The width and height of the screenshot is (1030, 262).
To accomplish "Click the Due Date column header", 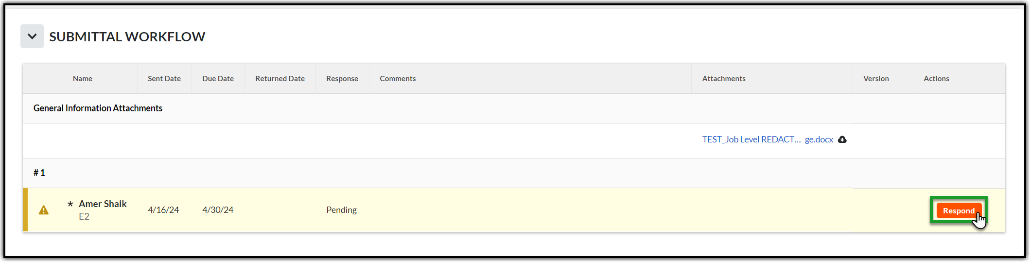I will 218,79.
